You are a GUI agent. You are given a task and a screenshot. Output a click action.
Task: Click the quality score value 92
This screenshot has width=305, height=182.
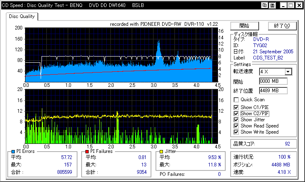click(287, 144)
